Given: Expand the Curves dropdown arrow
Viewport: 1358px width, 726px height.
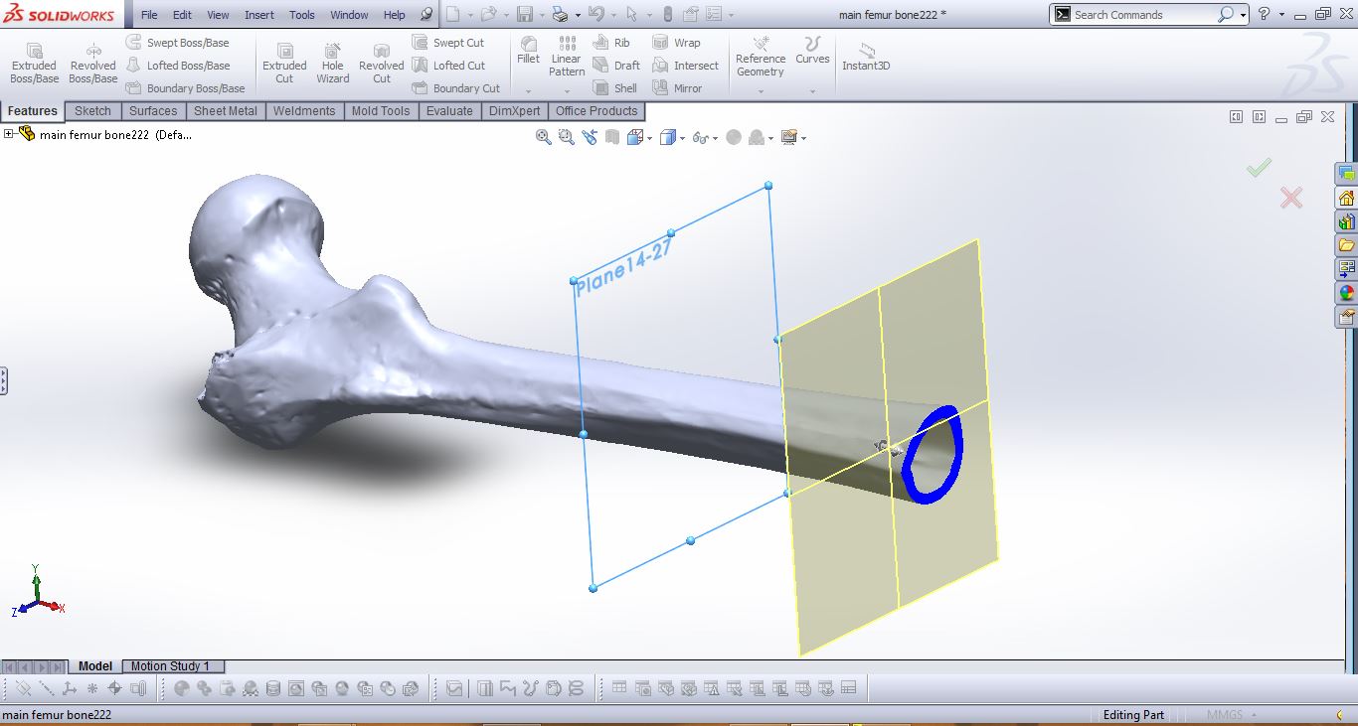Looking at the screenshot, I should pyautogui.click(x=812, y=91).
